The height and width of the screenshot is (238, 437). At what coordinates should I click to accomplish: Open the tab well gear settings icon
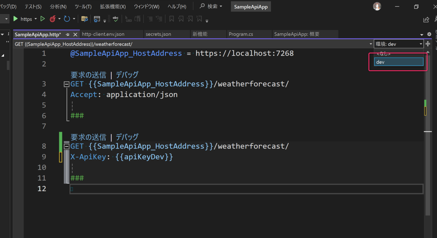(429, 34)
